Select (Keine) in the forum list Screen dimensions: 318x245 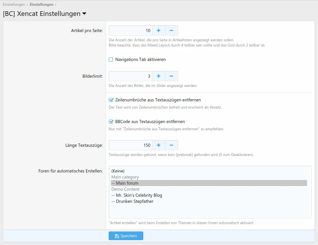[x=118, y=171]
